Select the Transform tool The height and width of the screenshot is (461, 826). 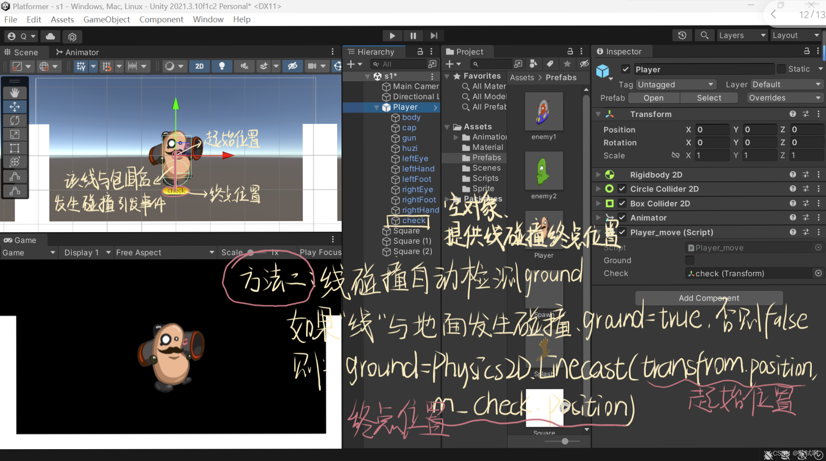15,162
